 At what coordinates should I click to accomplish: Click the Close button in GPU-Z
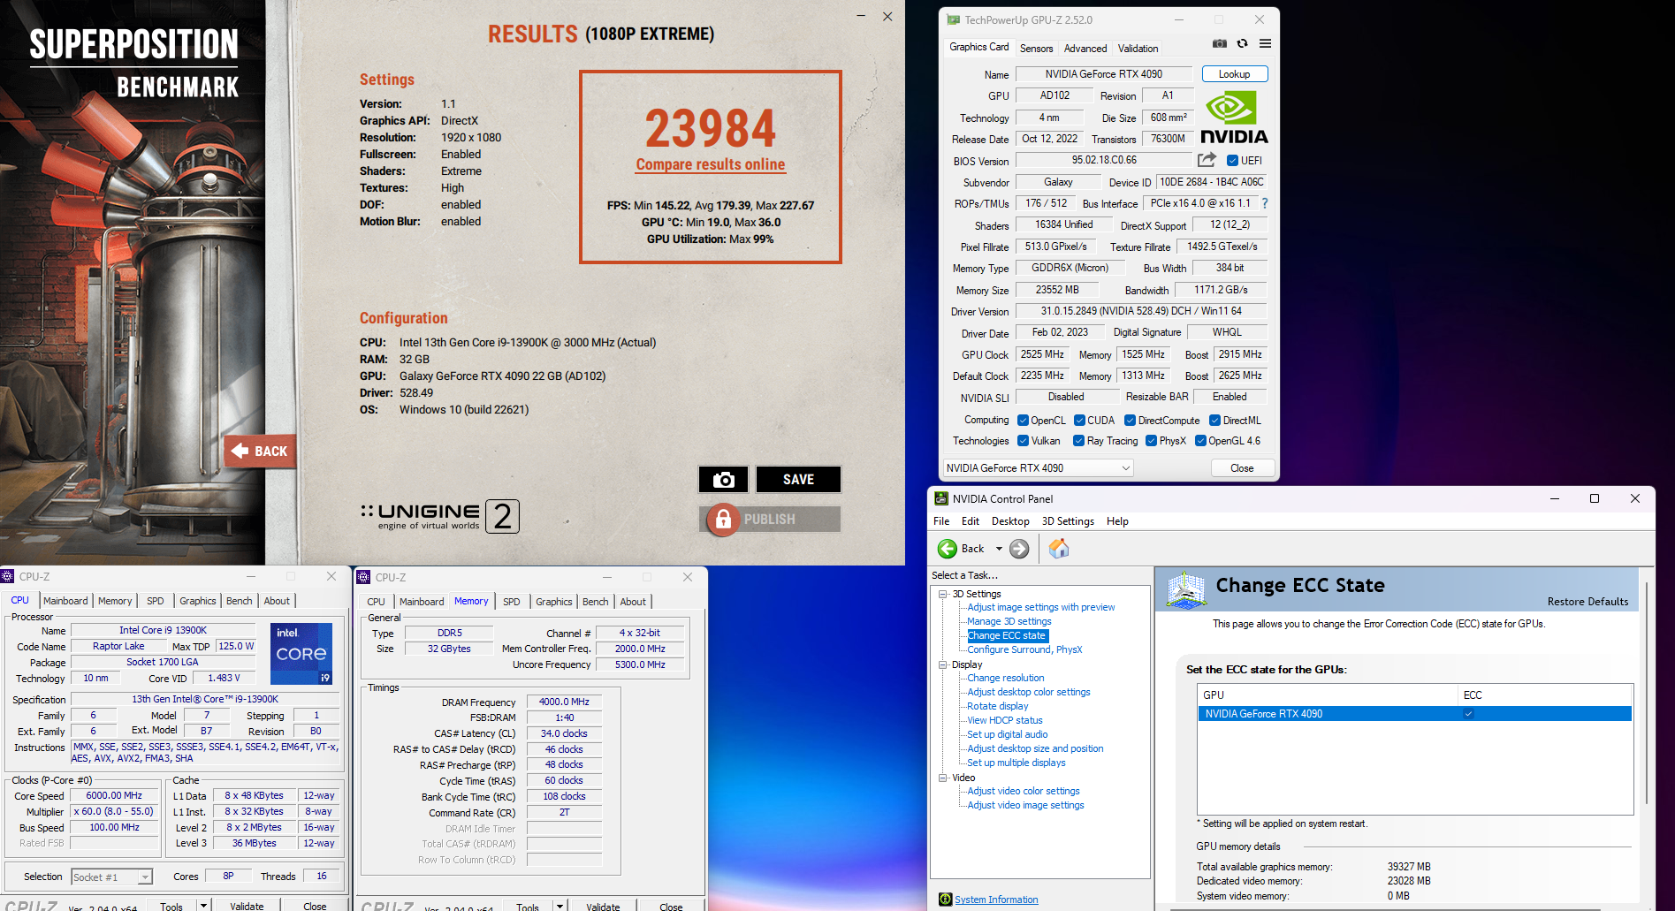point(1242,468)
